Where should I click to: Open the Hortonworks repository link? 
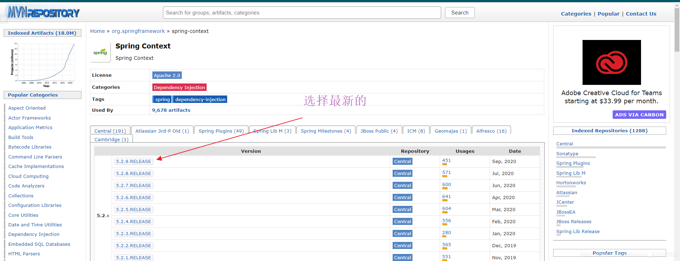[571, 183]
